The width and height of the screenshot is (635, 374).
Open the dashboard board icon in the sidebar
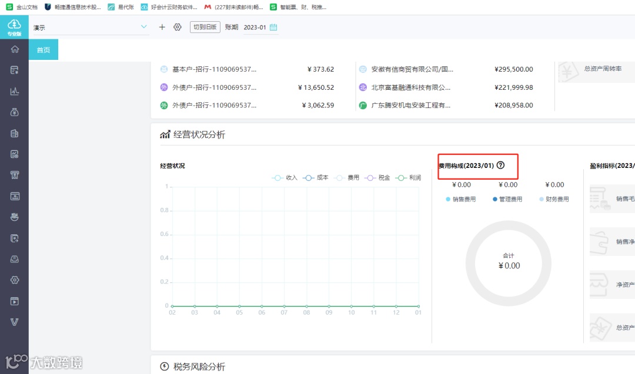pos(15,196)
